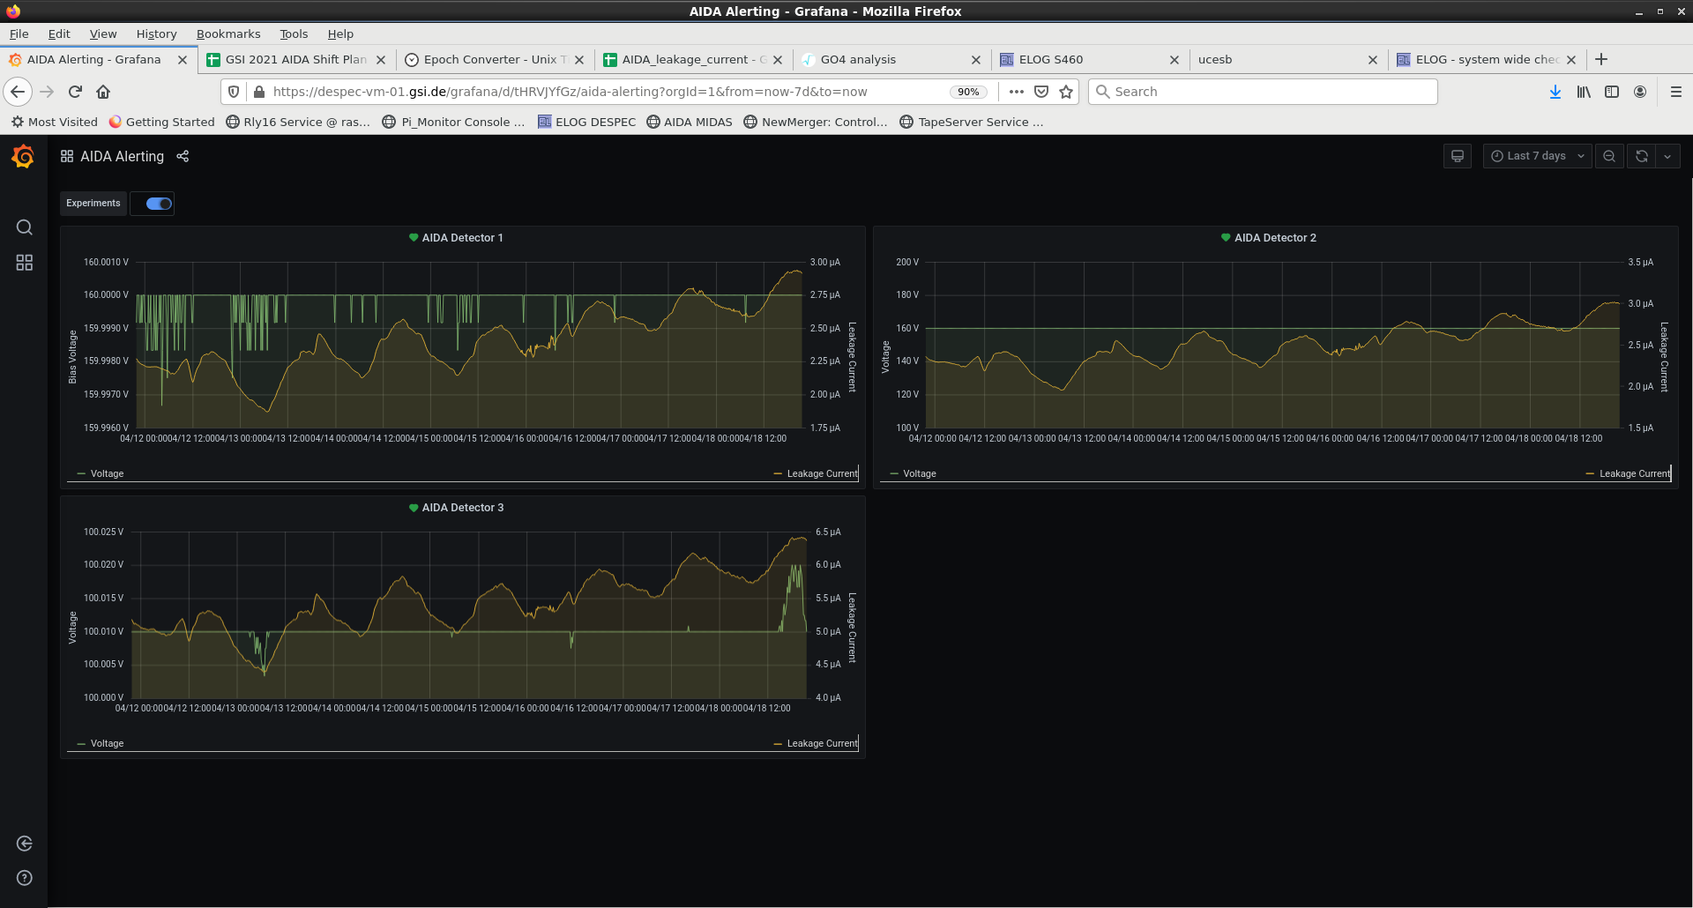Click the Firefox Search input field
1693x908 pixels.
coord(1270,92)
